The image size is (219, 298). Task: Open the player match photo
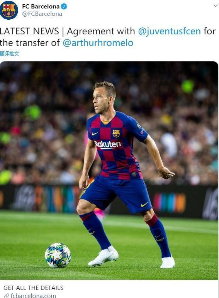(x=109, y=171)
